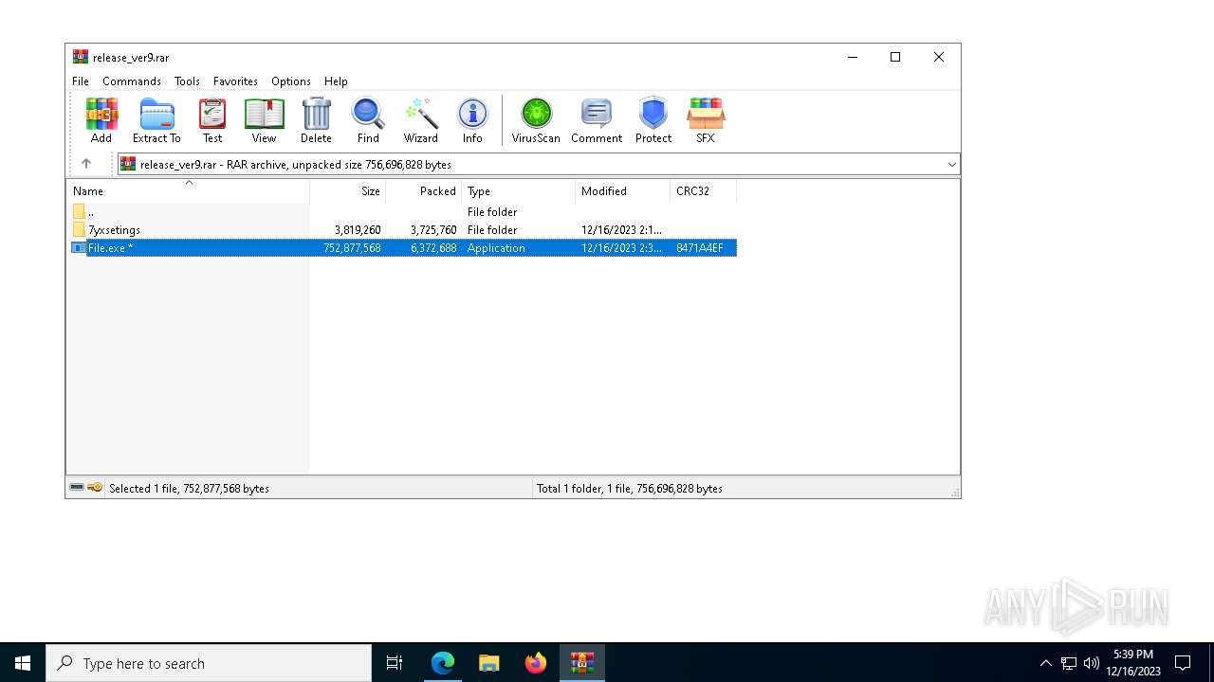Viewport: 1214px width, 682px height.
Task: Launch the Wizard tool
Action: [420, 119]
